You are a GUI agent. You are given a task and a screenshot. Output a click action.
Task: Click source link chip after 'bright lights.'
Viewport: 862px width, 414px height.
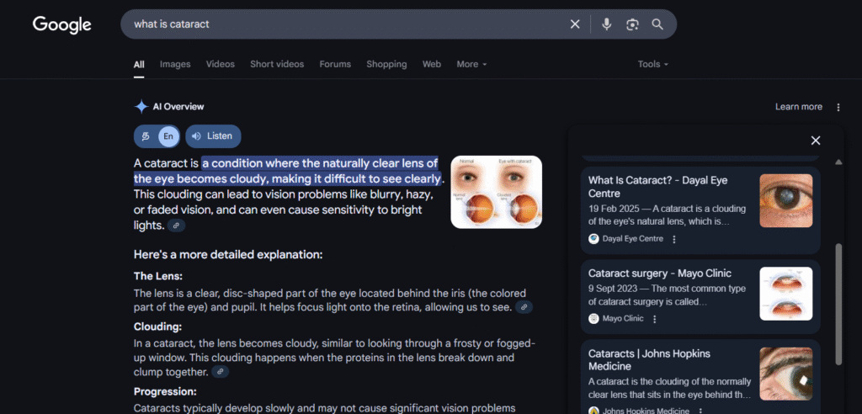pos(175,226)
